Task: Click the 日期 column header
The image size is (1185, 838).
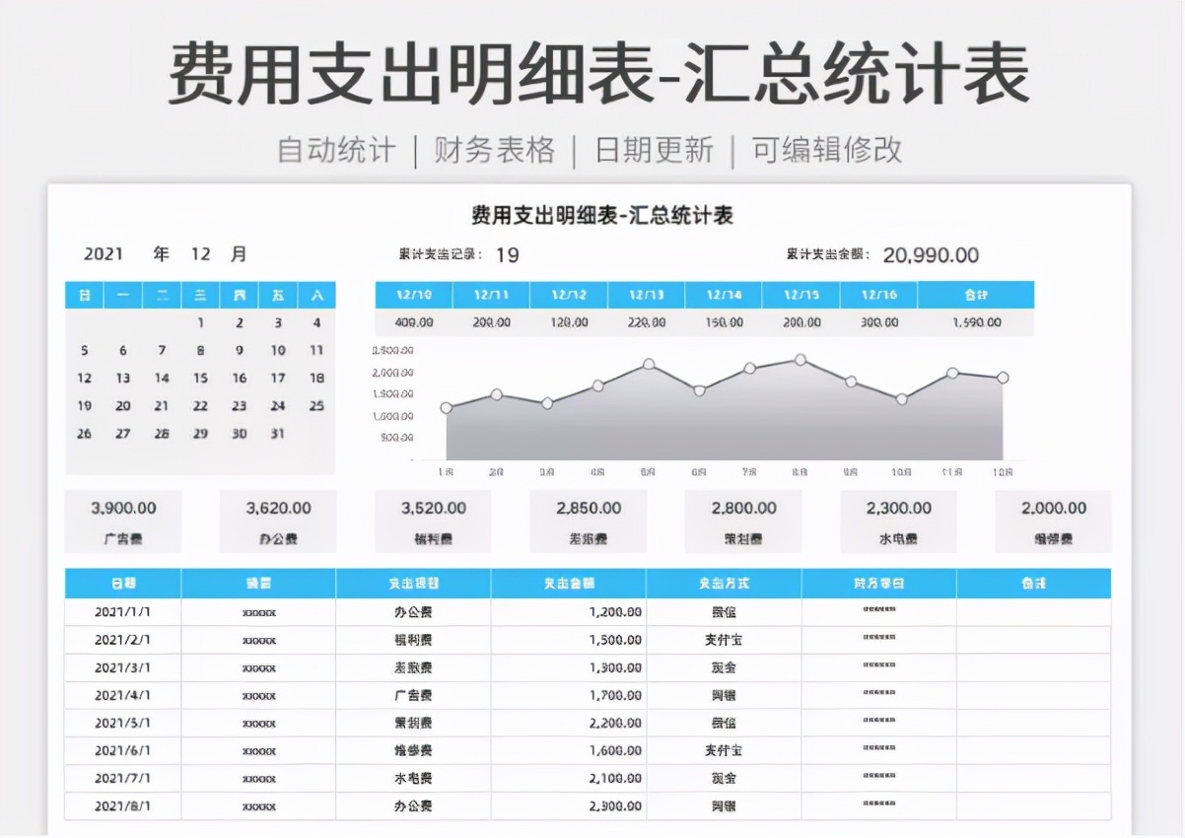Action: [x=123, y=584]
